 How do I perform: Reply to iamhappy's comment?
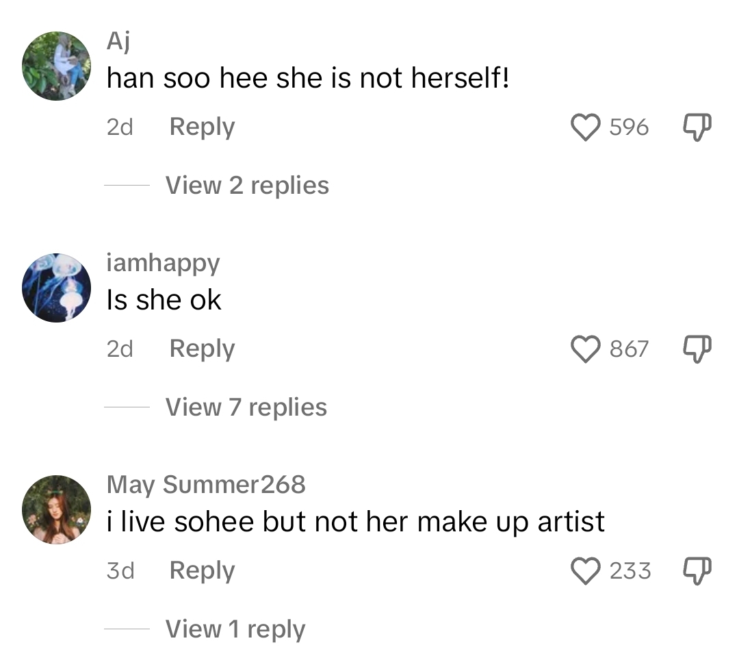201,349
